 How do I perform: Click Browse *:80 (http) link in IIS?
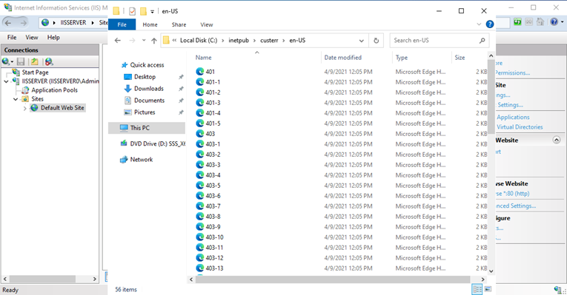point(512,194)
